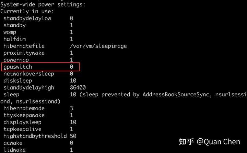Click the highstandbythreshold value 50
This screenshot has width=247, height=153.
73,136
